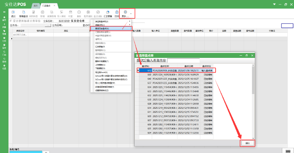Click the dialog search input field

point(183,60)
